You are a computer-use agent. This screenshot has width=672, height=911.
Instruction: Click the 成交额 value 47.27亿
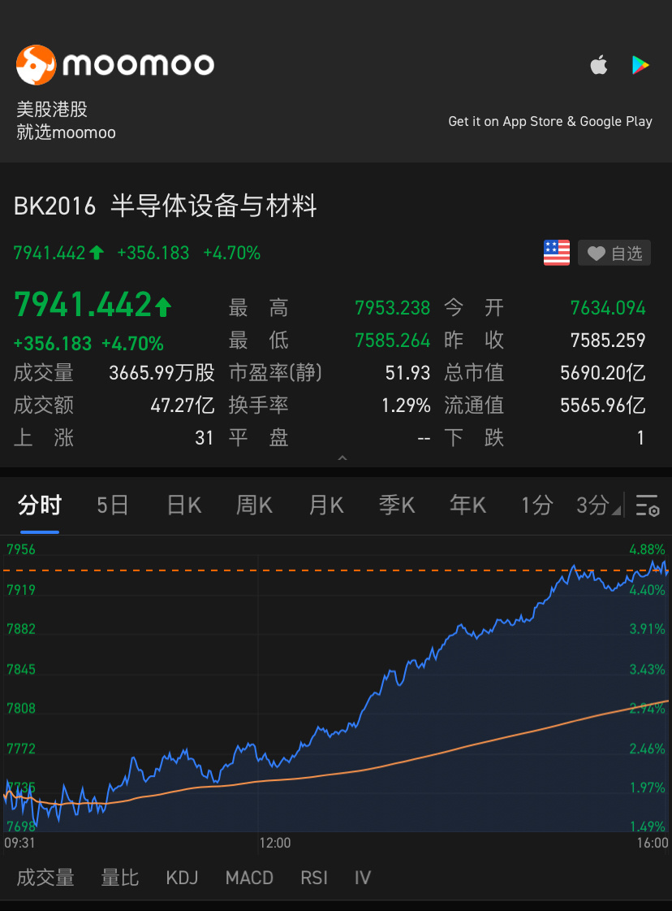pyautogui.click(x=183, y=406)
